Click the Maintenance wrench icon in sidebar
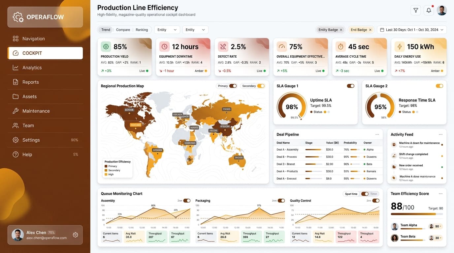 tap(16, 111)
